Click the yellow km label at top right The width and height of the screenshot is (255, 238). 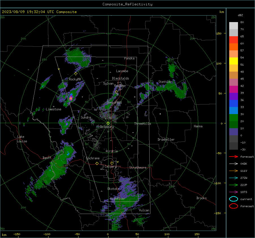[222, 12]
